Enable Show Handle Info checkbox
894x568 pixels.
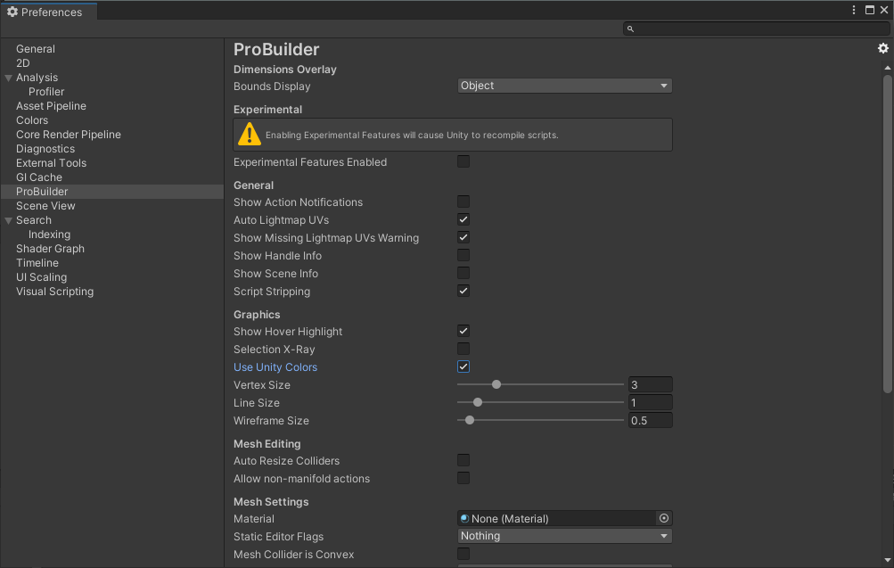tap(463, 256)
